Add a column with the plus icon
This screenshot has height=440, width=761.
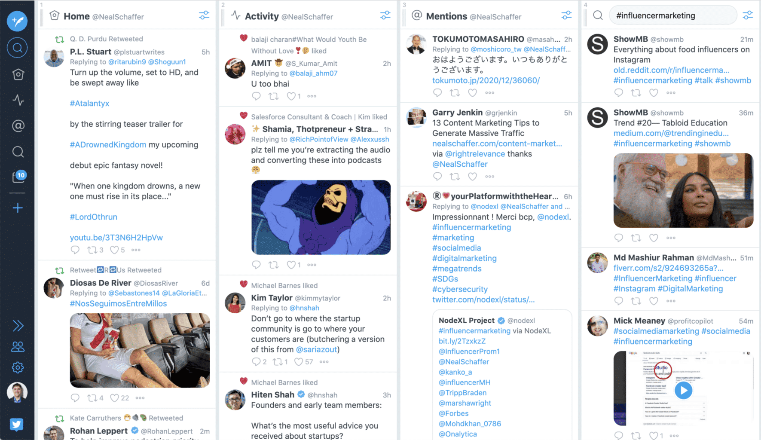point(18,208)
